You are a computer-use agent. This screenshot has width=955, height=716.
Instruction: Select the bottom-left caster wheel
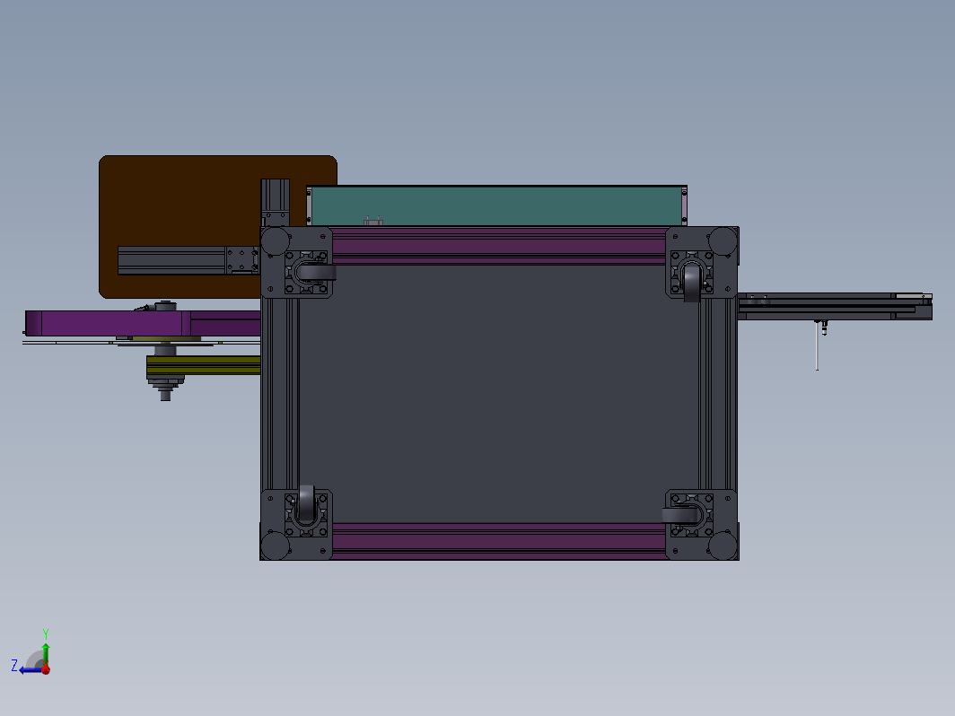306,504
